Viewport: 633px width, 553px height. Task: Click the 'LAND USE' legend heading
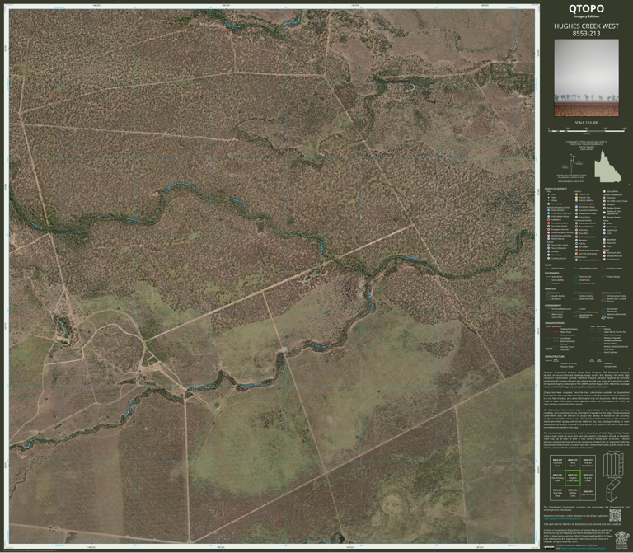[551, 288]
